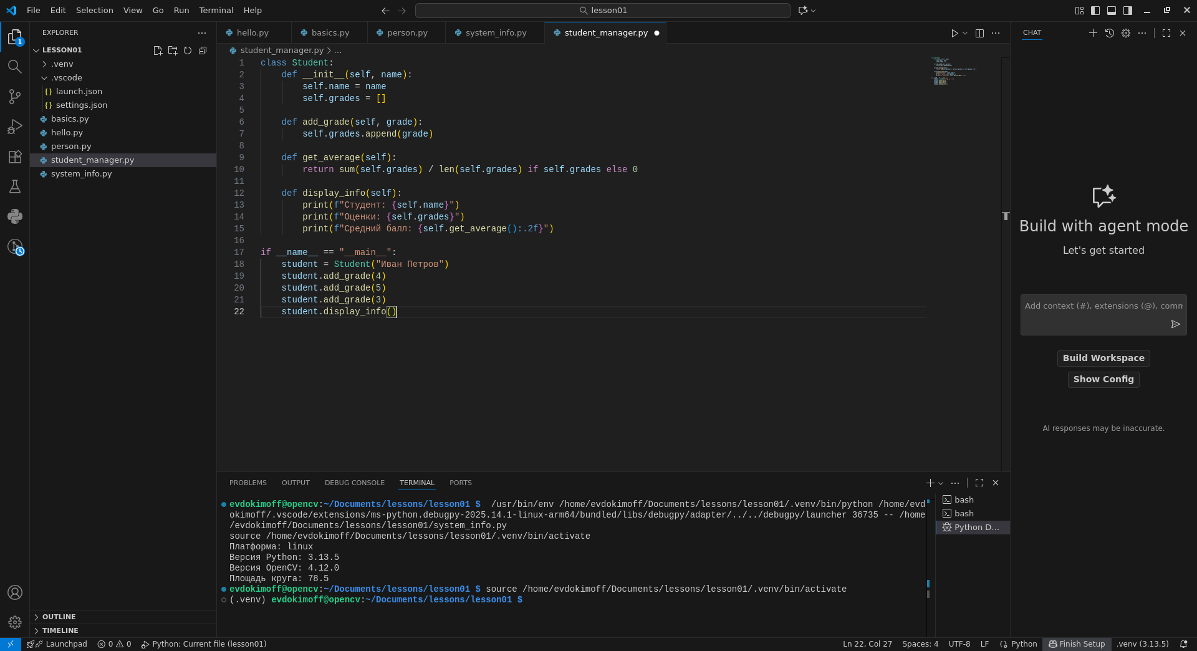
Task: Expand the .venv folder
Action: [x=62, y=64]
